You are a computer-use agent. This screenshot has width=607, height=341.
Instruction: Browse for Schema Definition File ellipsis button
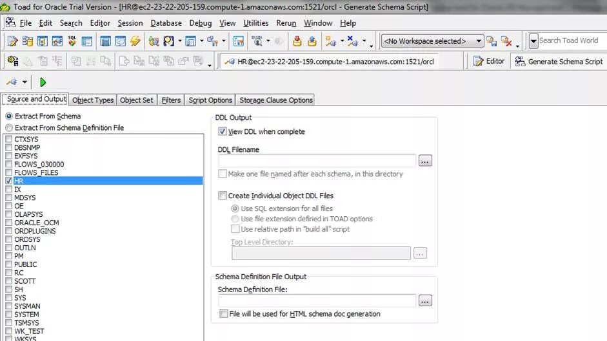click(x=425, y=301)
